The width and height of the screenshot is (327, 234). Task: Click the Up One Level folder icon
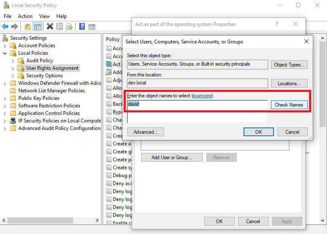28,27
